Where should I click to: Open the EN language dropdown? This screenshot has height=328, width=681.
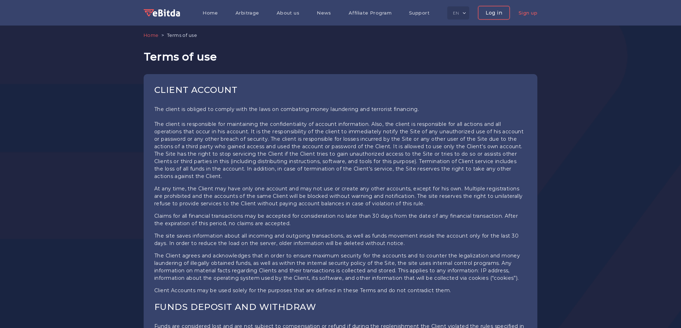tap(458, 13)
